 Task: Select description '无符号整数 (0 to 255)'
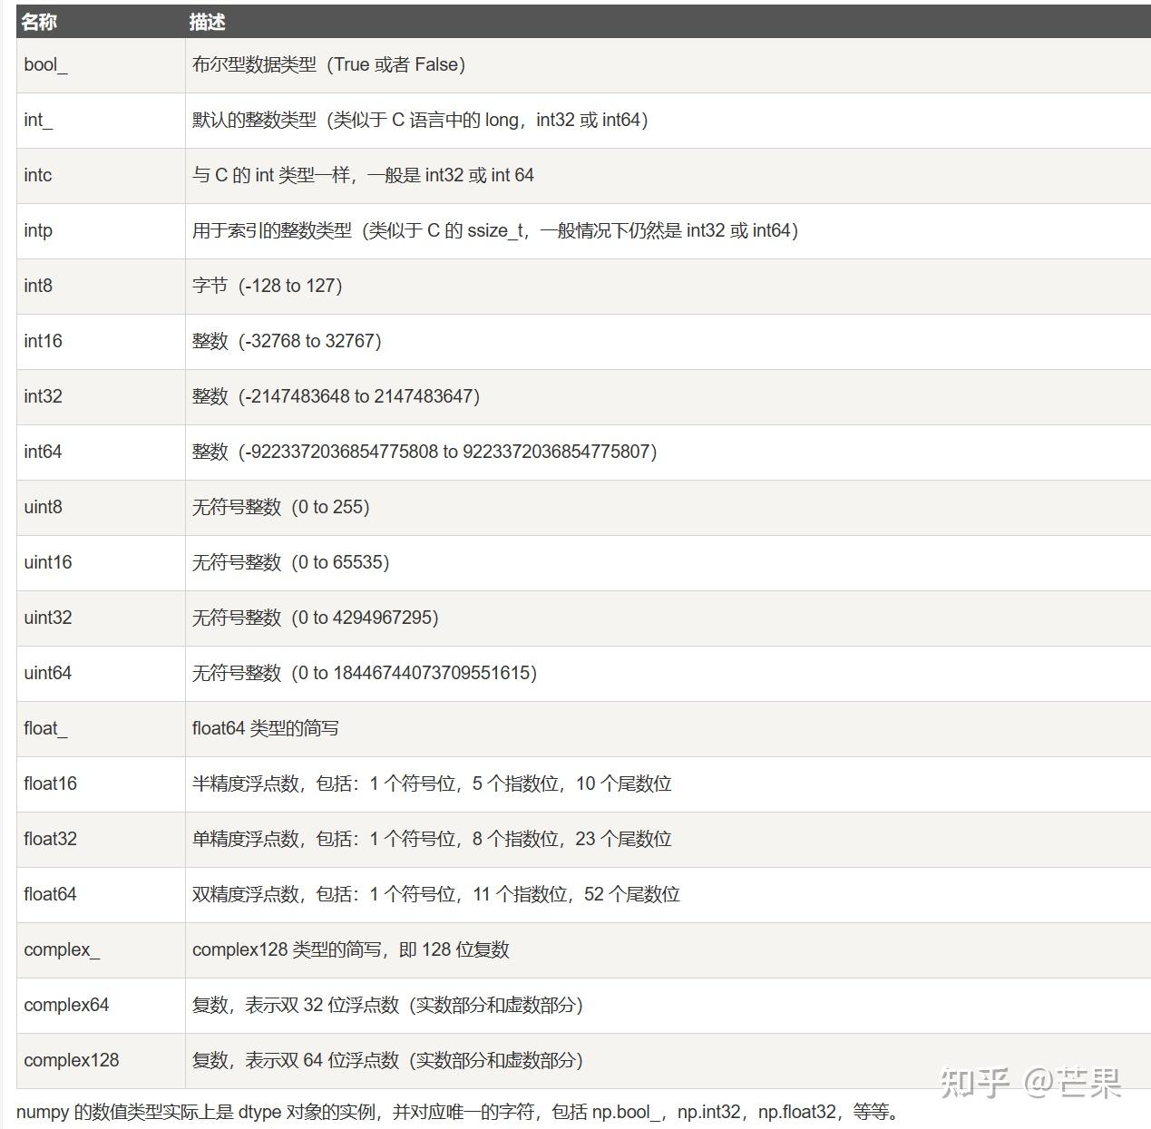tap(281, 507)
